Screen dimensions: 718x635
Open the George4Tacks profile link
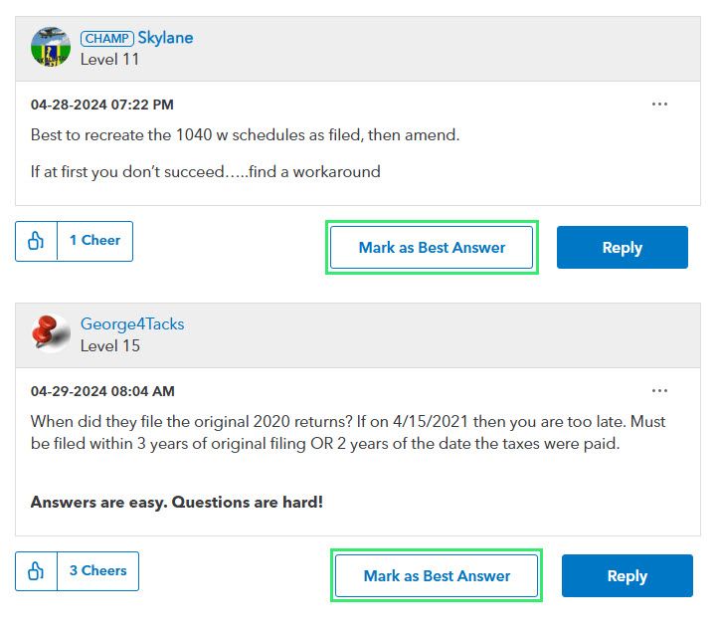pos(132,324)
